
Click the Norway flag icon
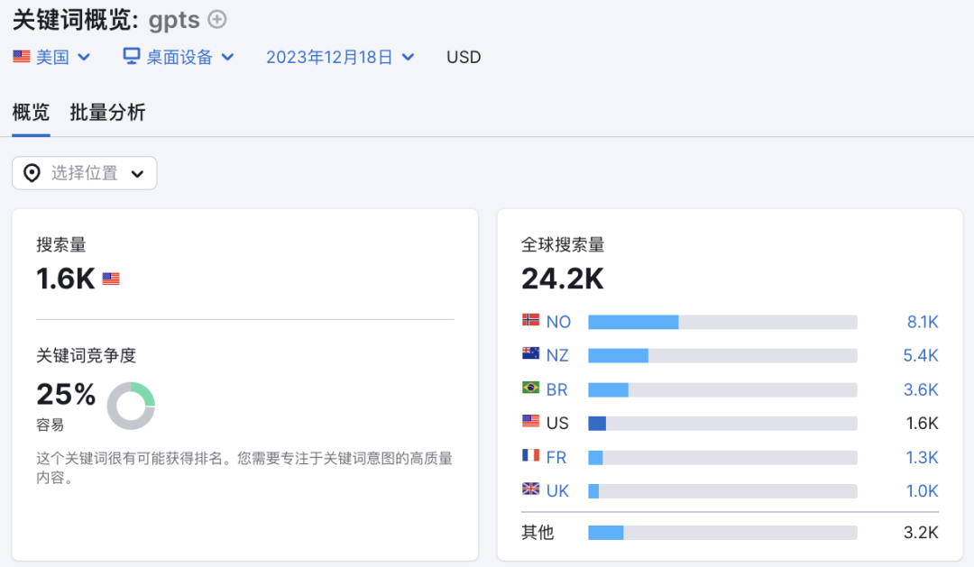click(x=531, y=321)
